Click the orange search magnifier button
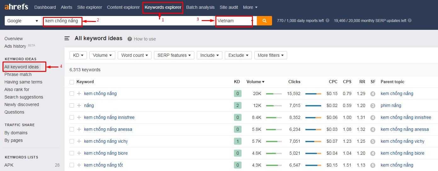 pyautogui.click(x=264, y=21)
